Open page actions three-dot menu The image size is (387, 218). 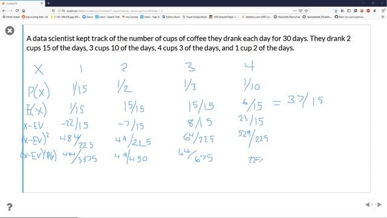point(294,11)
